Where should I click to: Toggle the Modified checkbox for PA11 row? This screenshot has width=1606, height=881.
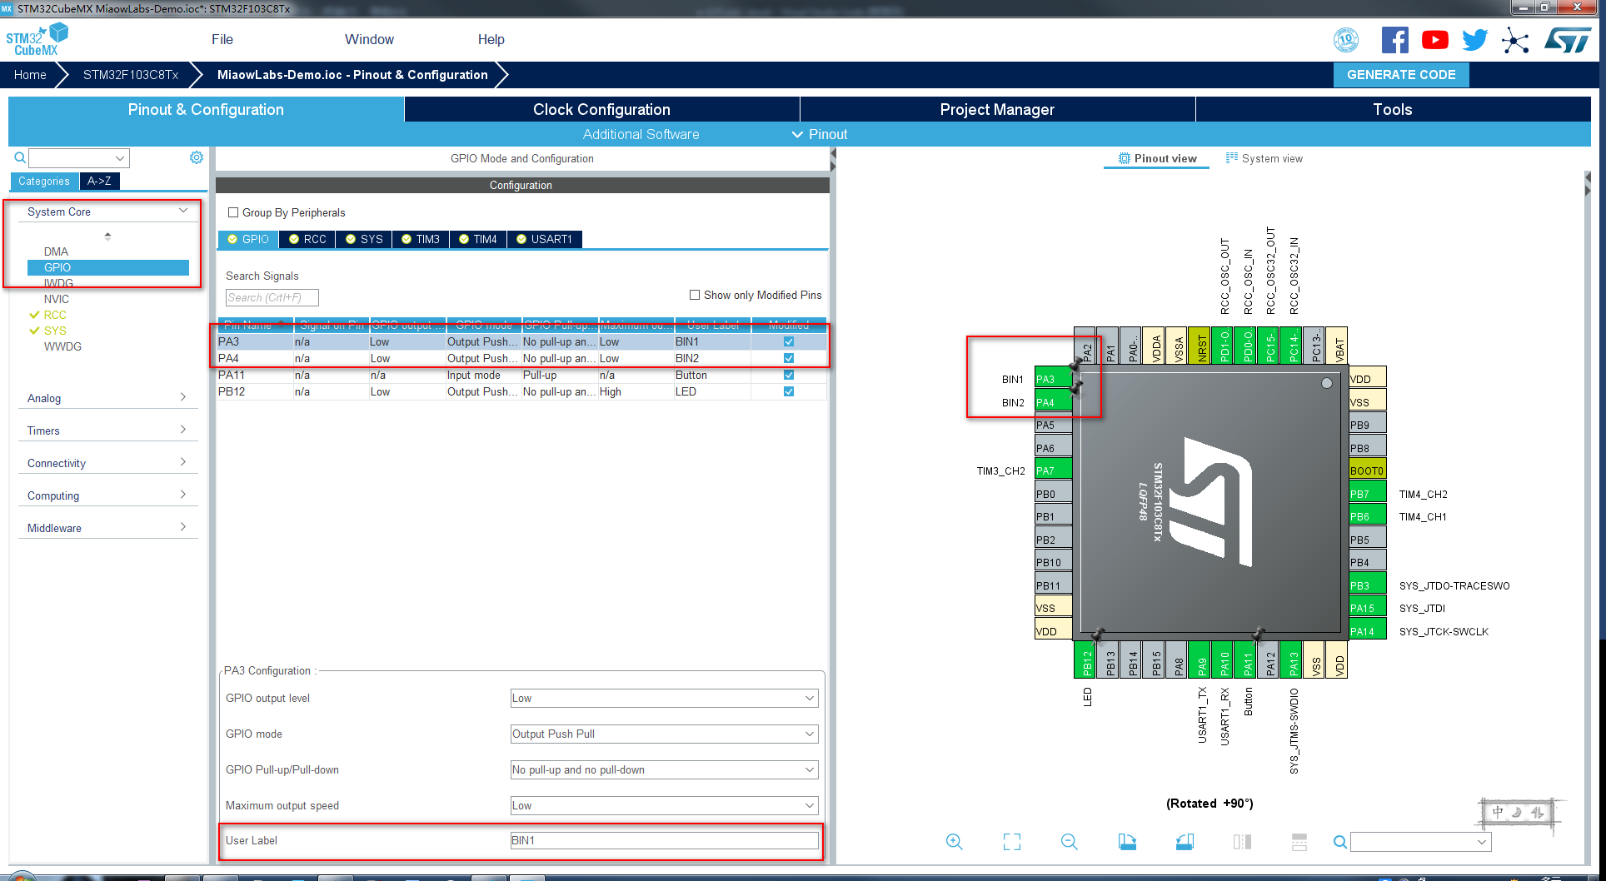[x=789, y=375]
